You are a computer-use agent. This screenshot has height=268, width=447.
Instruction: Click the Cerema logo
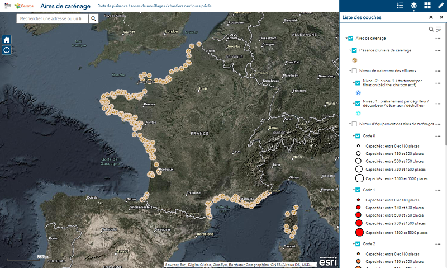pyautogui.click(x=24, y=6)
